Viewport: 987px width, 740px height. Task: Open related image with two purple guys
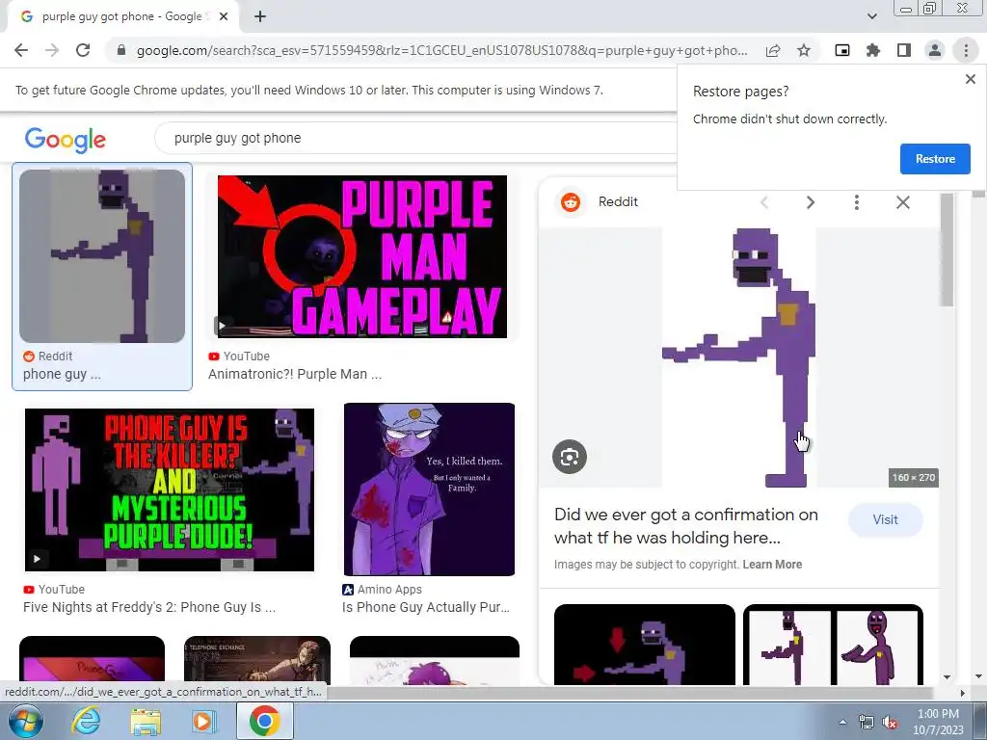834,645
